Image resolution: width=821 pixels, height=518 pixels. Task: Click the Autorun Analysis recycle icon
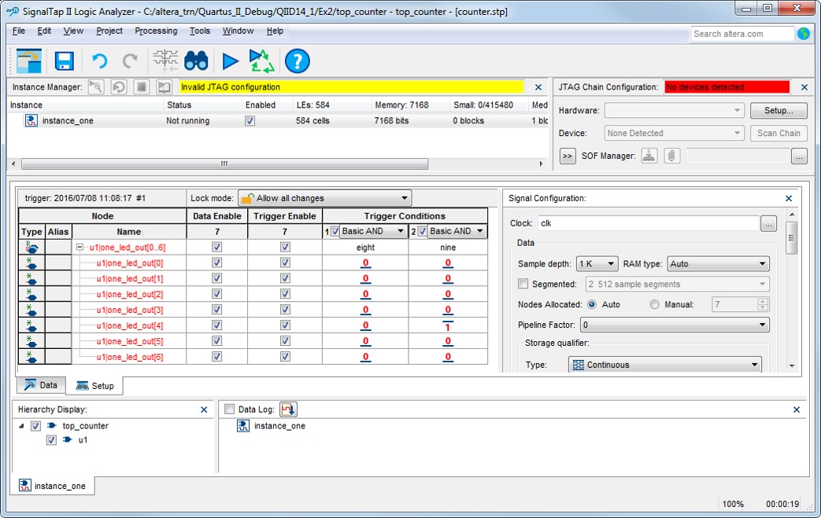coord(261,61)
